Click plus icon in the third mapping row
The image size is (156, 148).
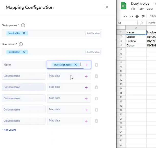point(86,88)
